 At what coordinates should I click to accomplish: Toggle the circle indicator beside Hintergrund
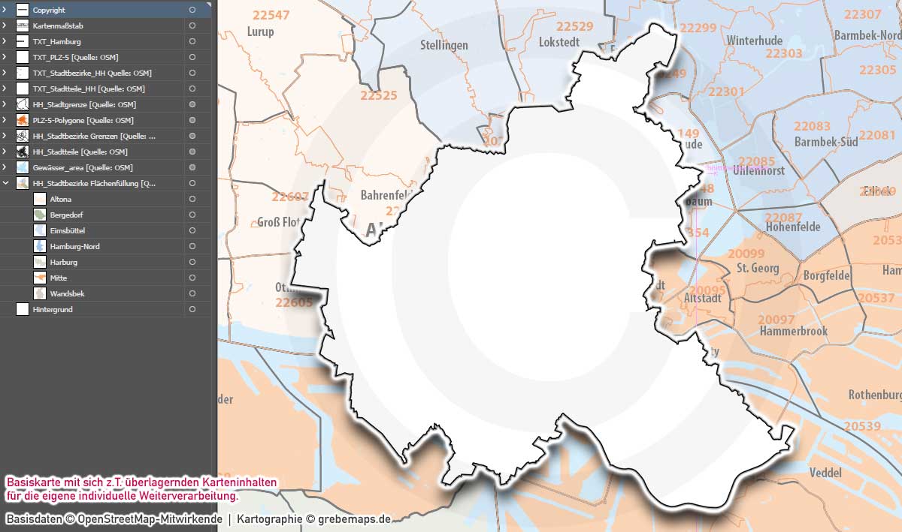tap(192, 308)
